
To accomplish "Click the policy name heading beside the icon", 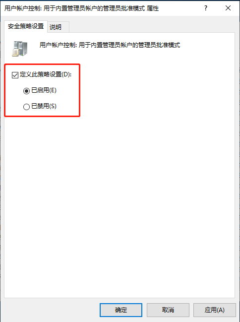I will 110,45.
